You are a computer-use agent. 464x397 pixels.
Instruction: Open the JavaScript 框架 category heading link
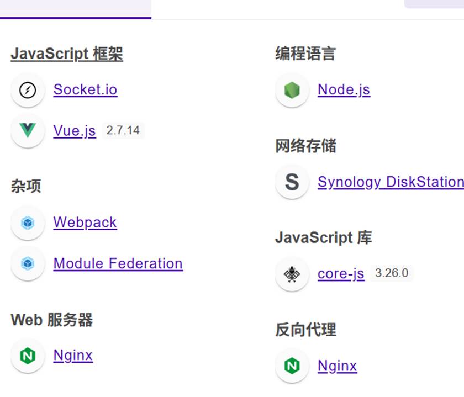(x=67, y=54)
